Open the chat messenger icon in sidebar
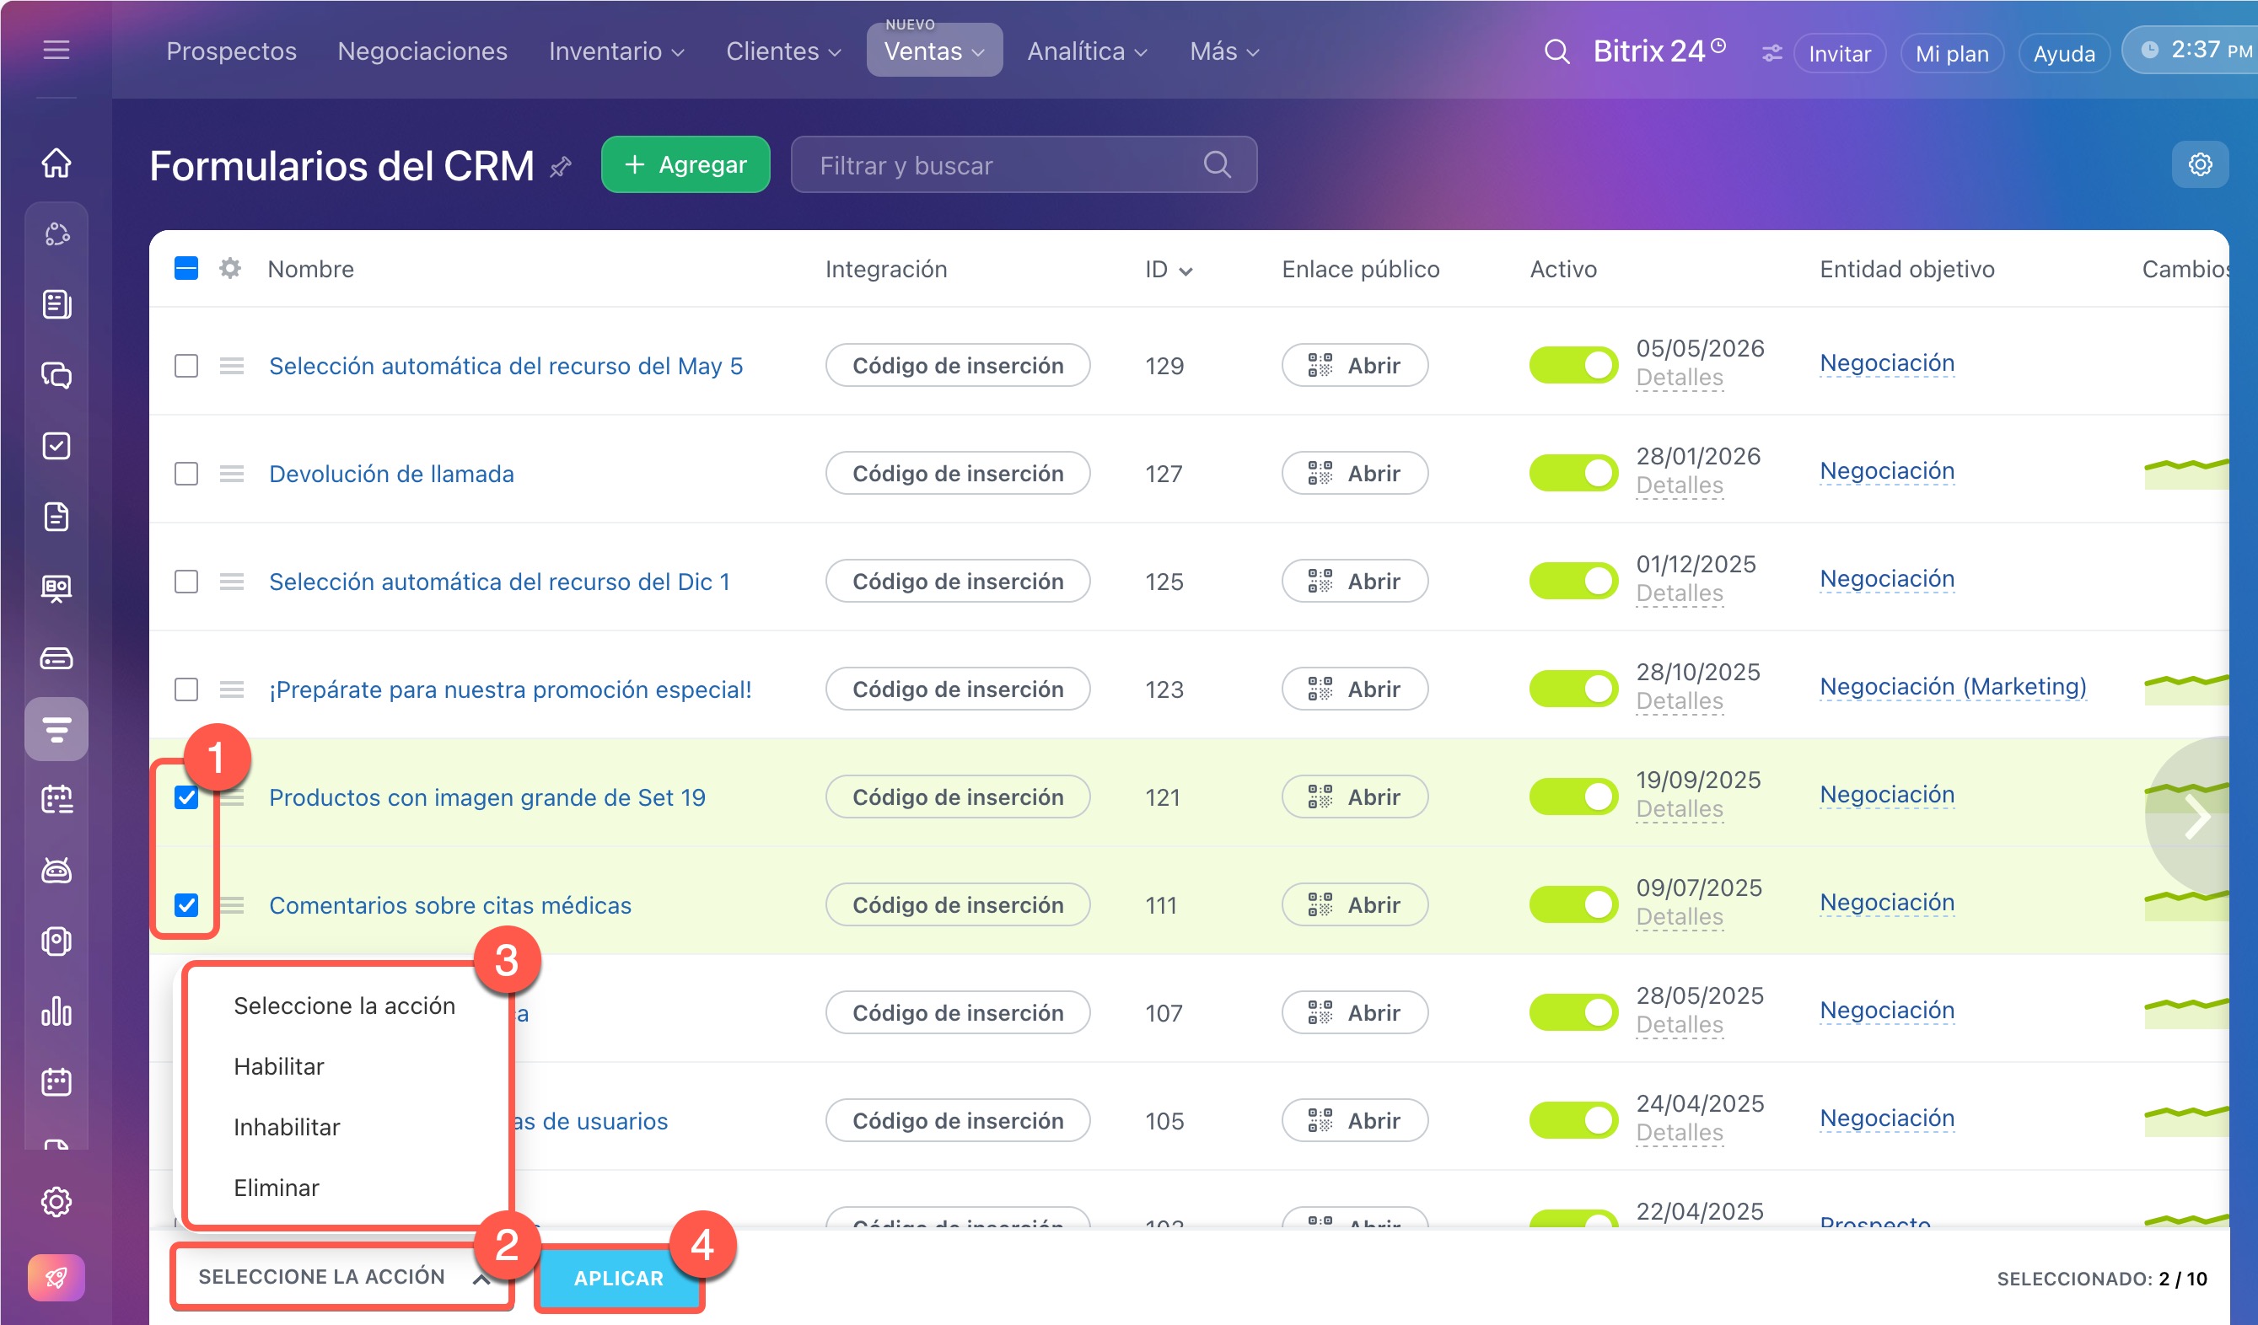 (x=56, y=375)
